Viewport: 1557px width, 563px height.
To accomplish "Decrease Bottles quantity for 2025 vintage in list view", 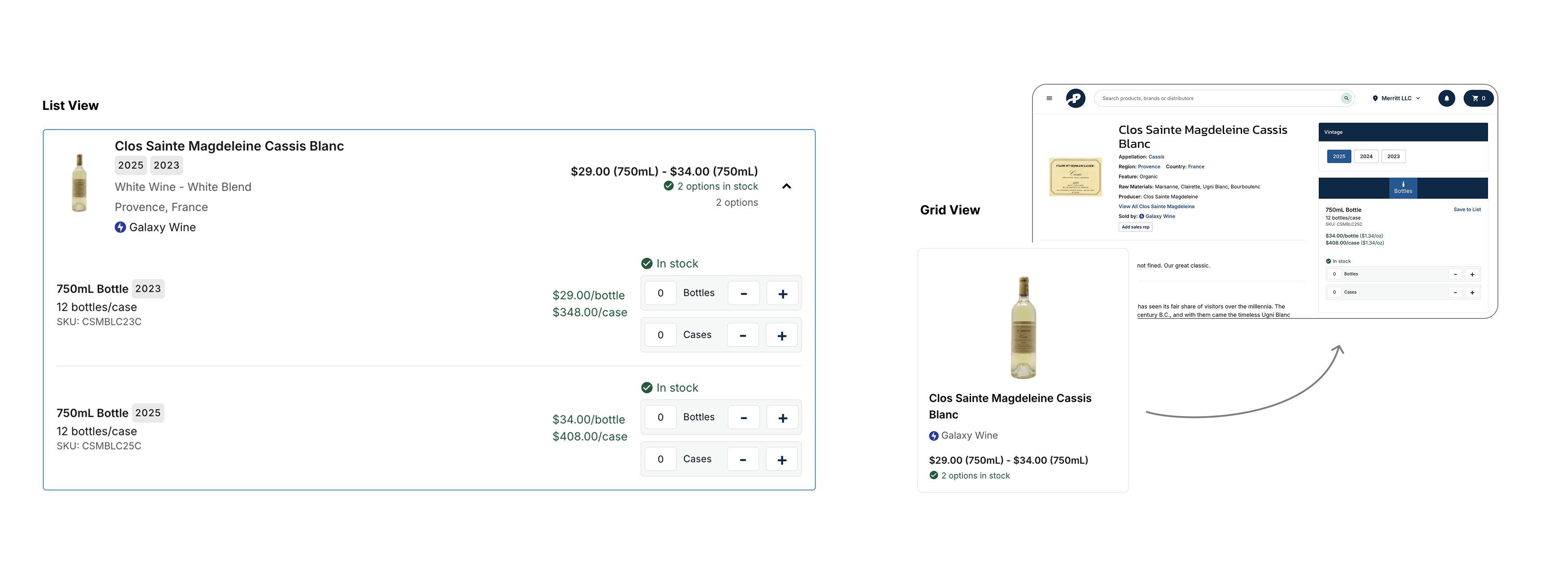I will [x=743, y=418].
